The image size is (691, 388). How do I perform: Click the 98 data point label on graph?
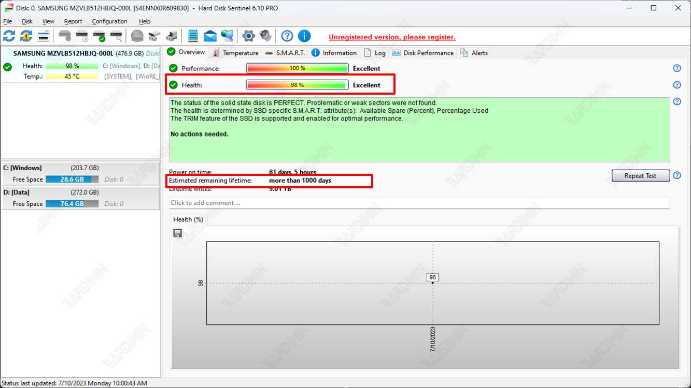click(x=433, y=277)
